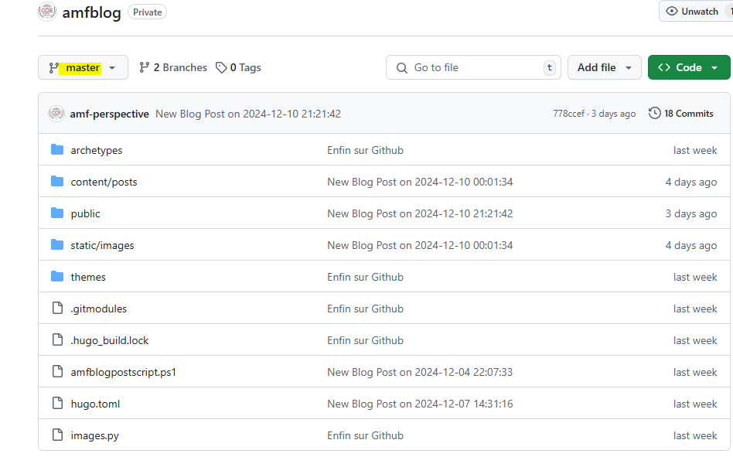
Task: Toggle the Unwatch button
Action: point(693,12)
